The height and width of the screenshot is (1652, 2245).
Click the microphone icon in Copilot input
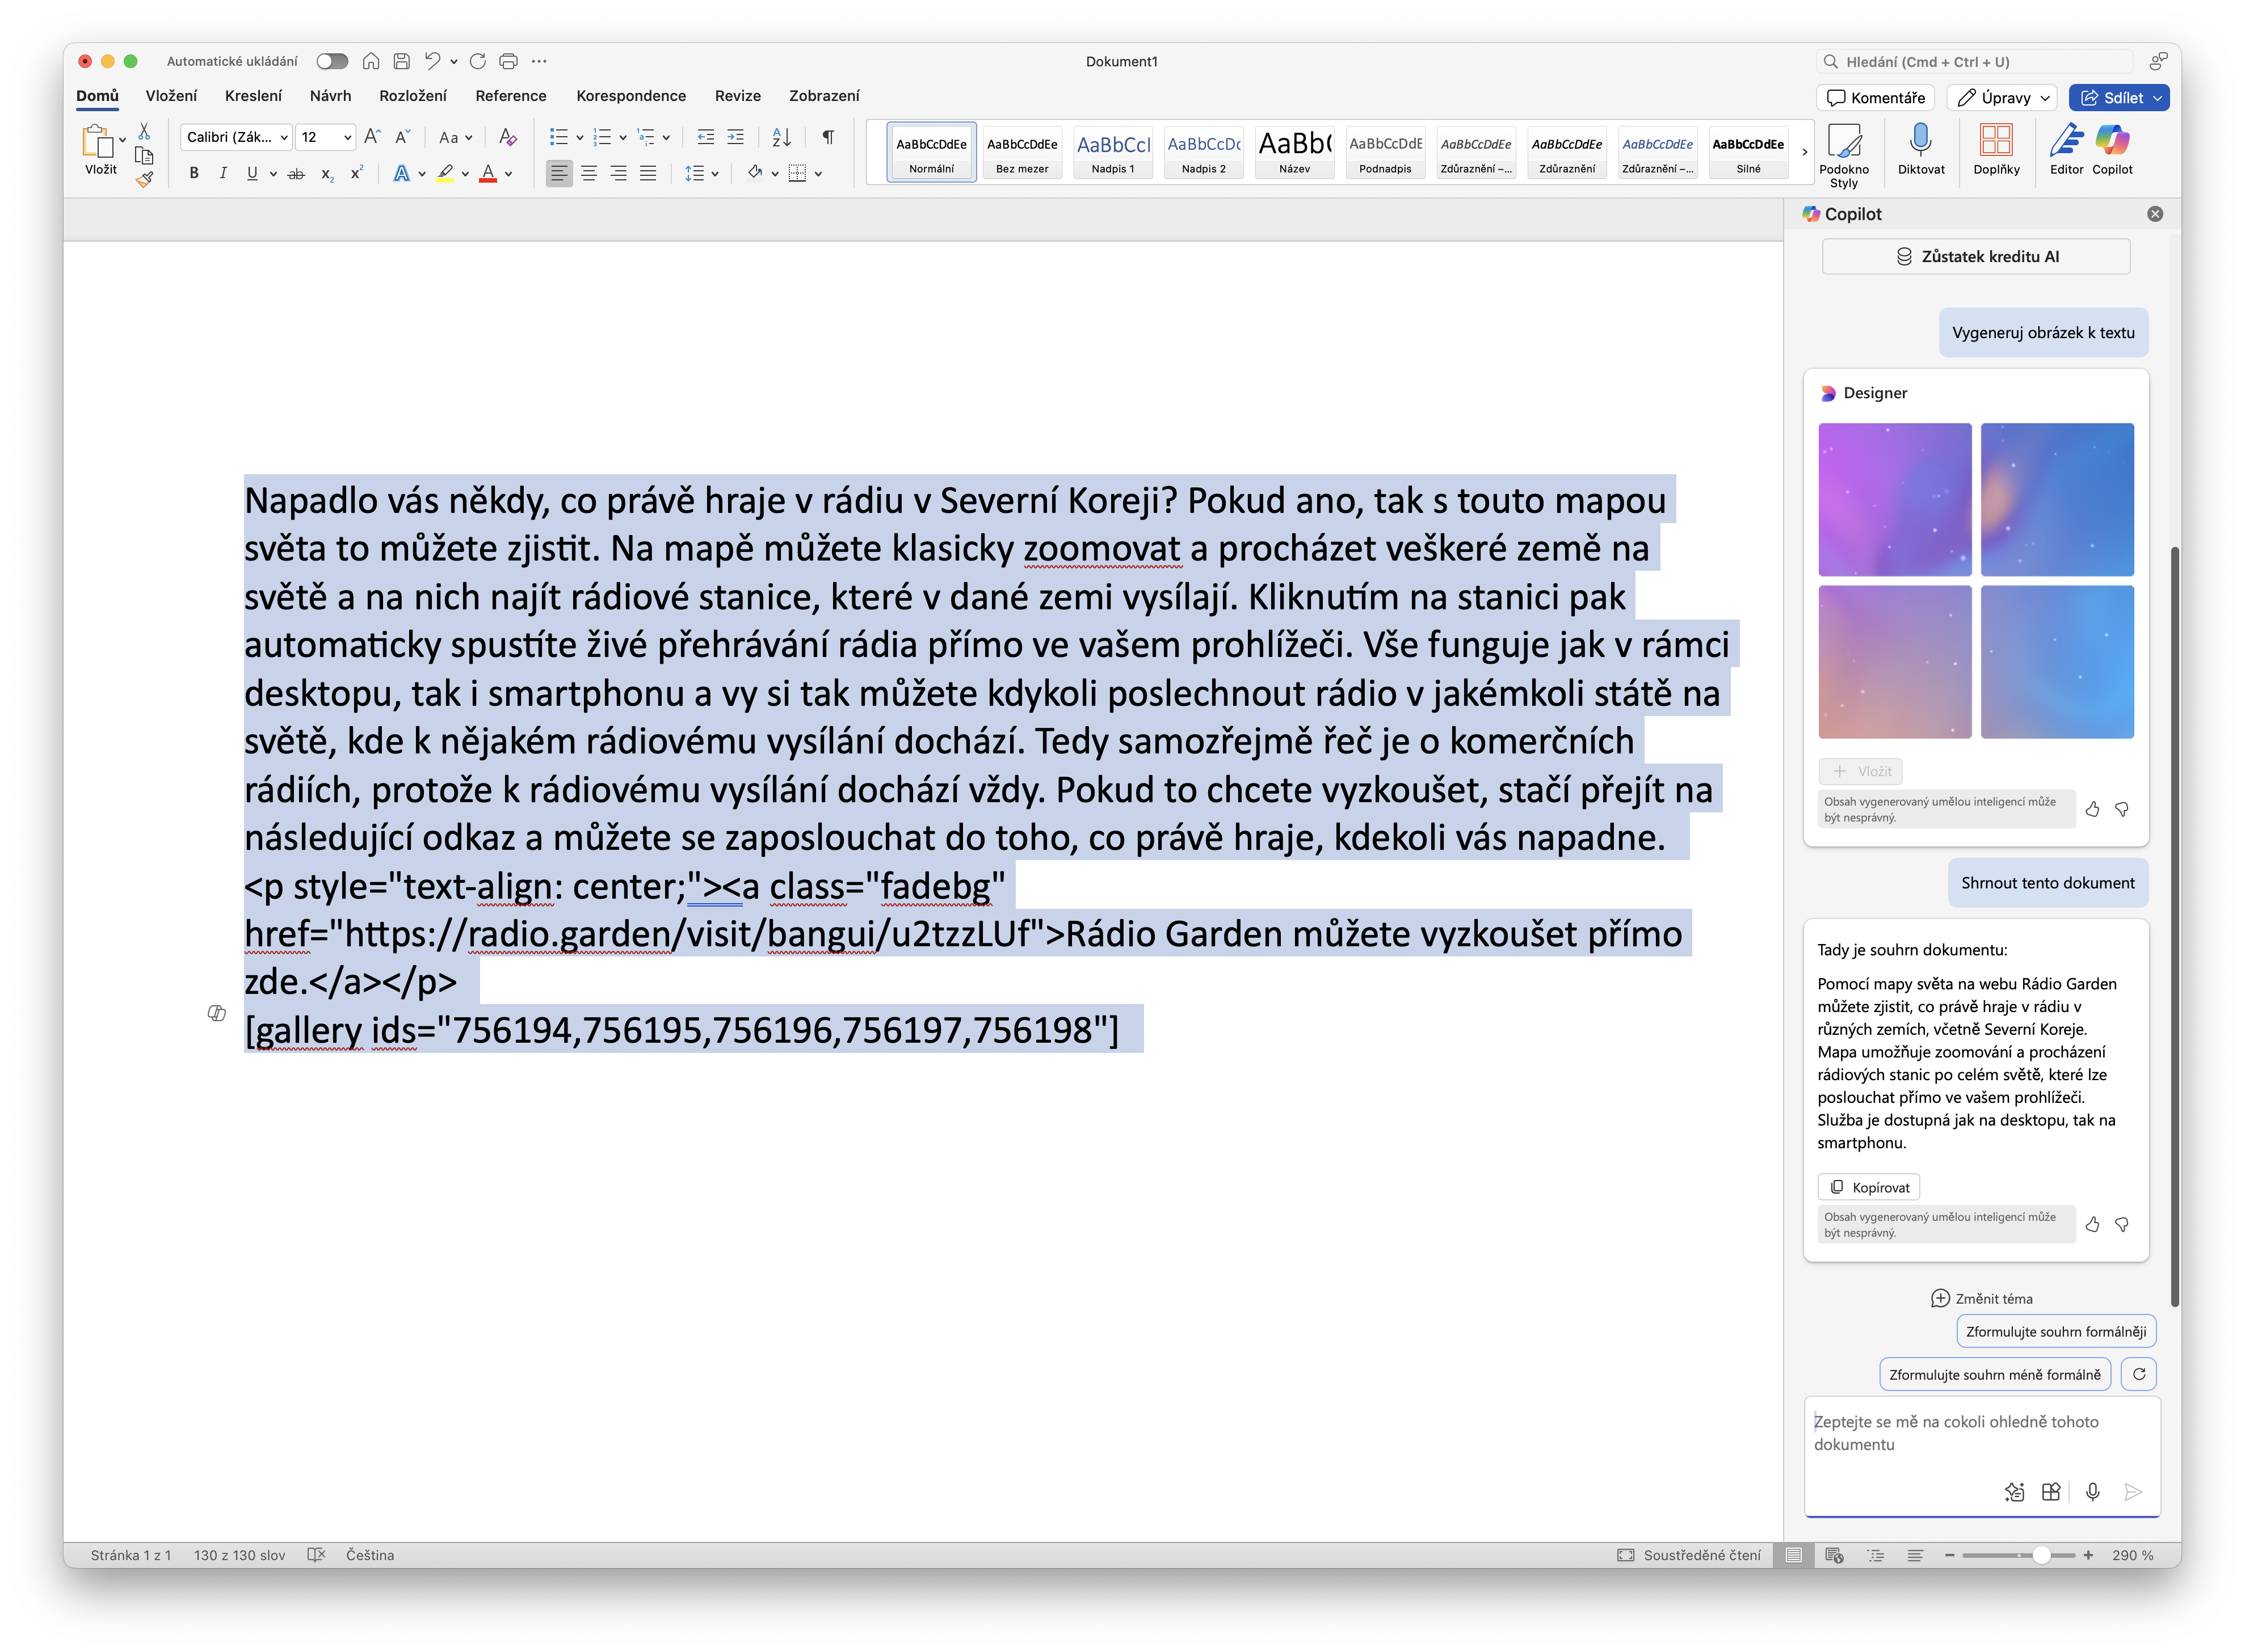2093,1492
